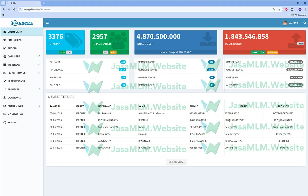Open the PIN - SERIAL menu item
Screen dimensions: 308x196
coord(22,40)
